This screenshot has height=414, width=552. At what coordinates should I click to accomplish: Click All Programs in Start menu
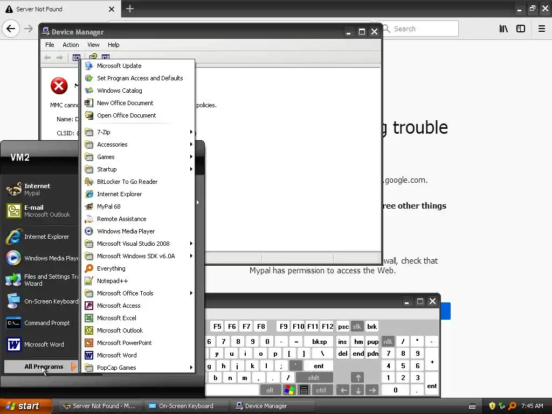pyautogui.click(x=41, y=367)
